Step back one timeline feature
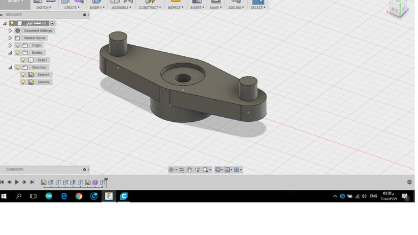418x235 pixels. 9,182
